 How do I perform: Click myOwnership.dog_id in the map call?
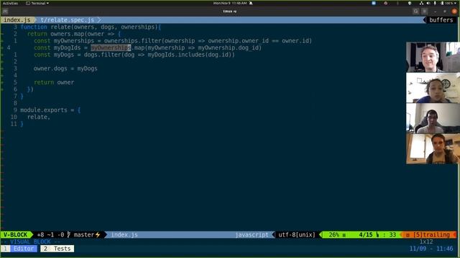[229, 48]
